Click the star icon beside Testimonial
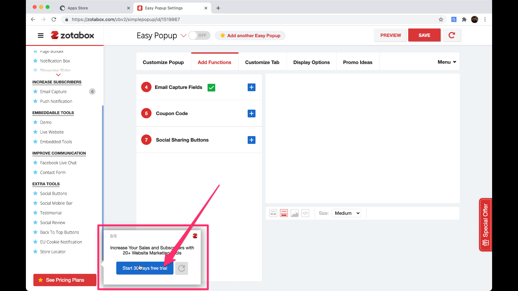The width and height of the screenshot is (518, 291). click(x=35, y=213)
